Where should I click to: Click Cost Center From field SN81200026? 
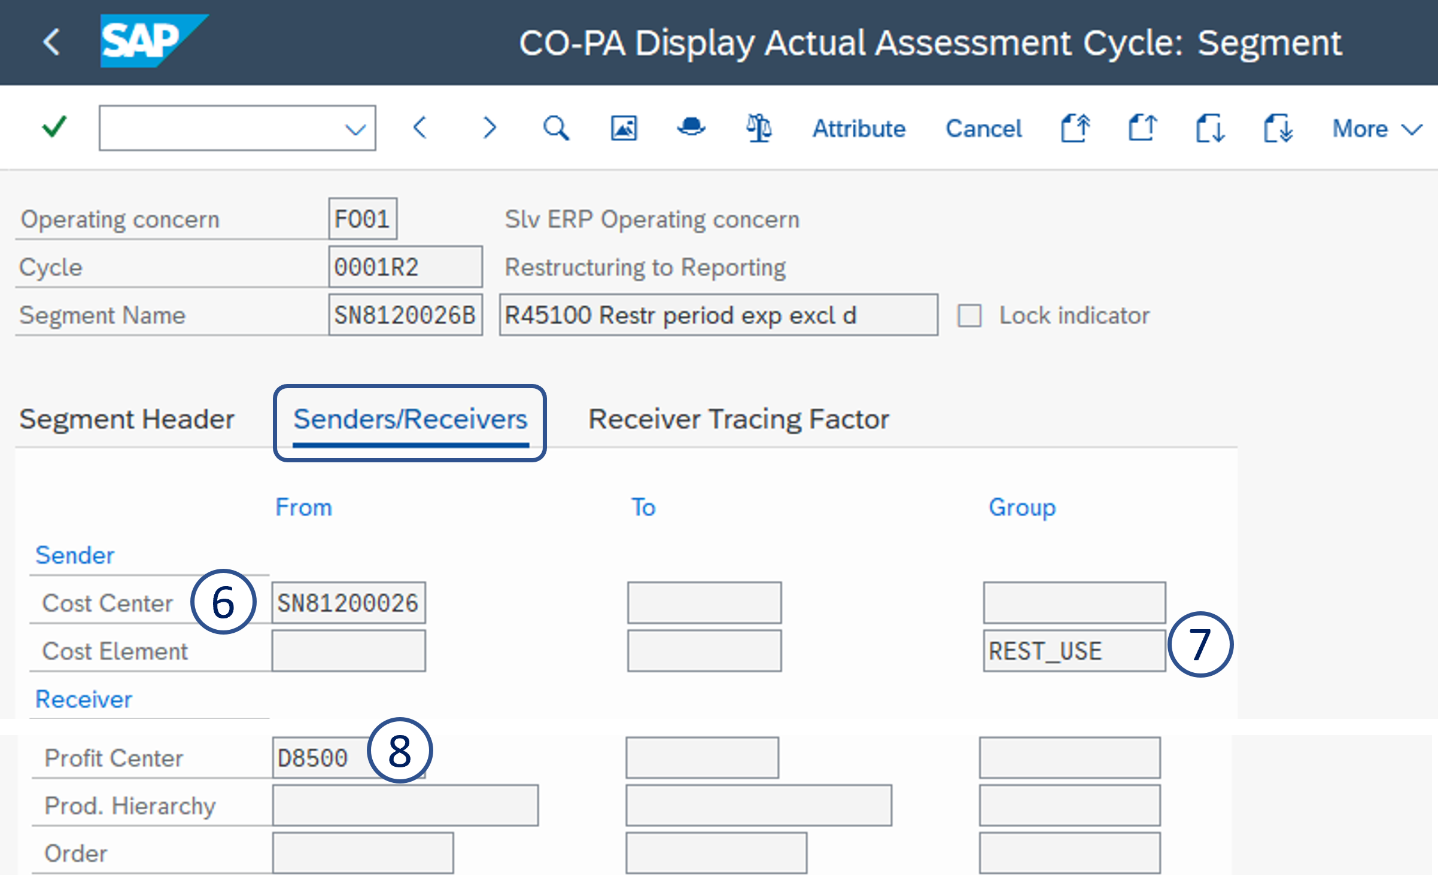pos(348,603)
